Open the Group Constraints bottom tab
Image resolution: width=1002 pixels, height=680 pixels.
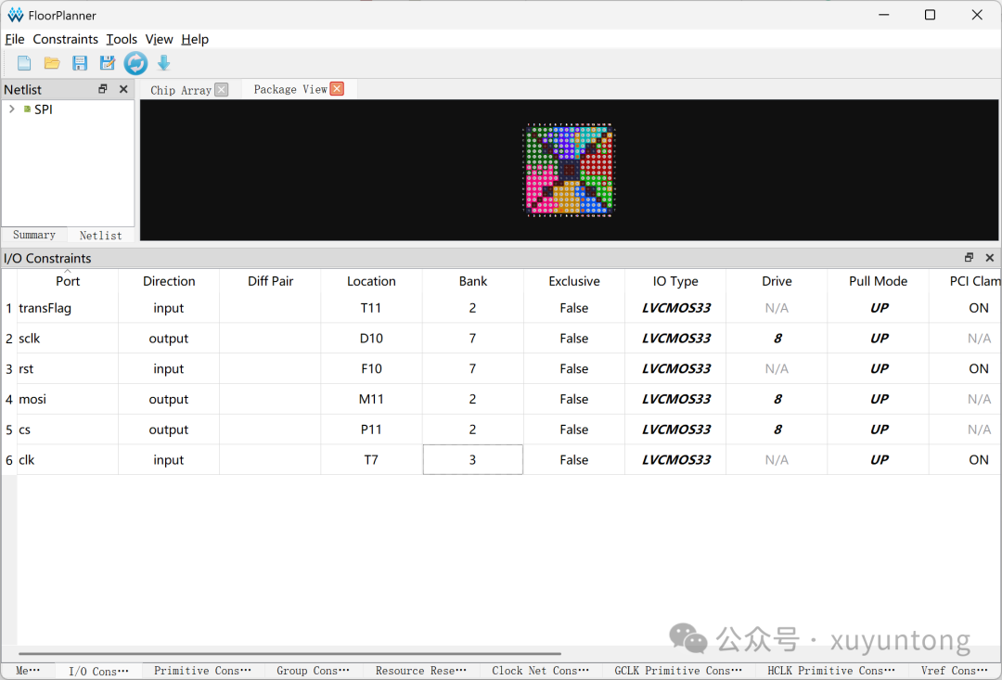(314, 671)
